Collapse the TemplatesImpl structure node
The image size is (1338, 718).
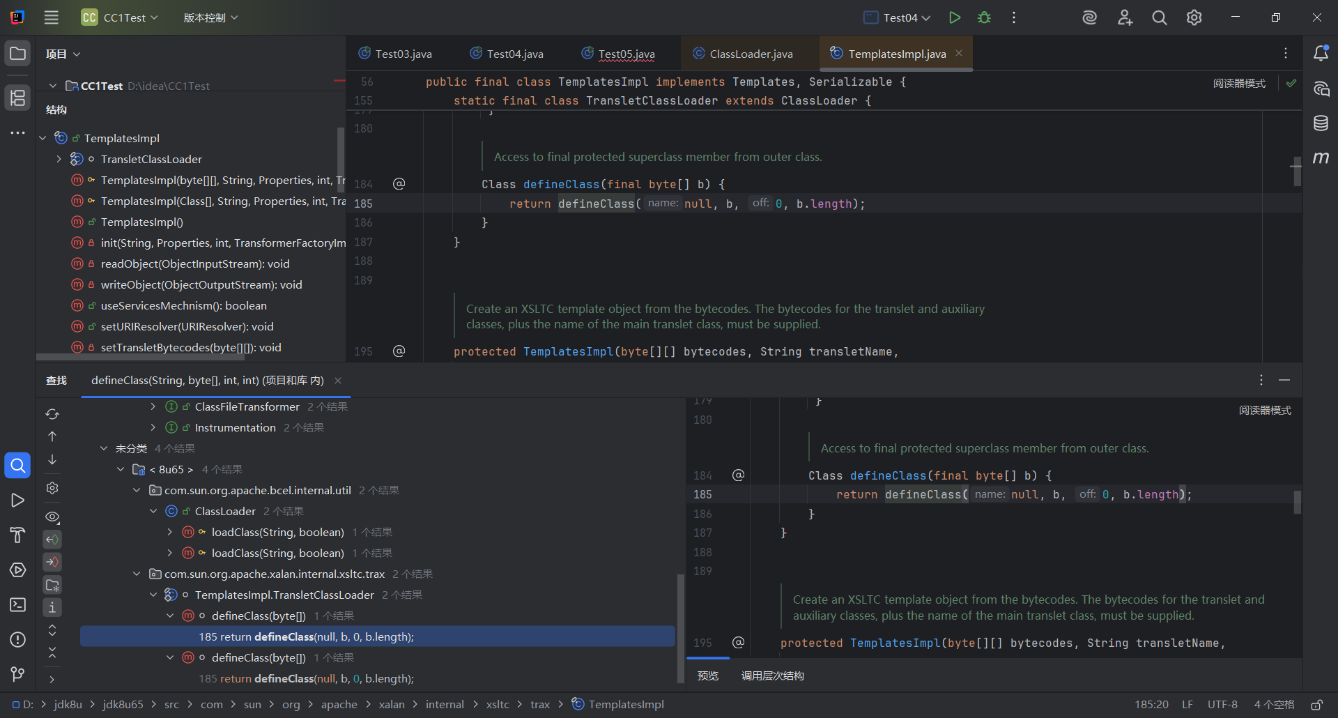tap(43, 138)
